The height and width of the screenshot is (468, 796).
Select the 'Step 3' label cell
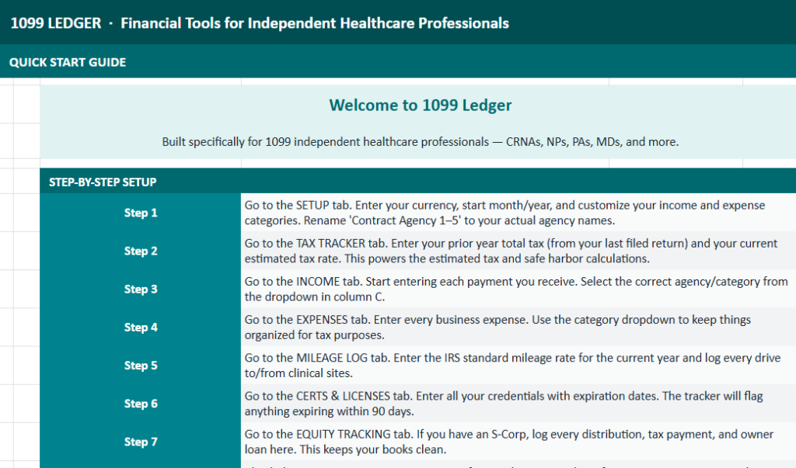[x=141, y=289]
